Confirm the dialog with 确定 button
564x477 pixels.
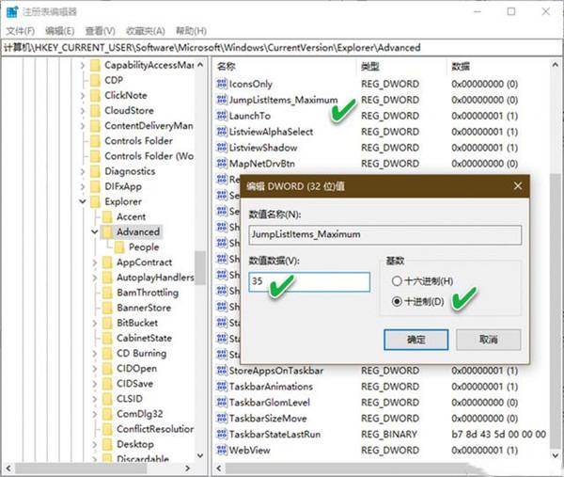416,340
